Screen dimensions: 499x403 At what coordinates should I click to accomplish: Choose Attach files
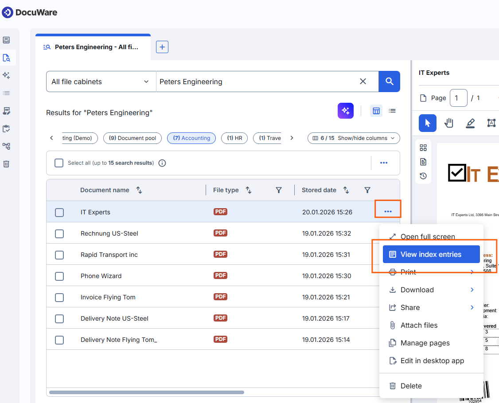[x=431, y=325]
